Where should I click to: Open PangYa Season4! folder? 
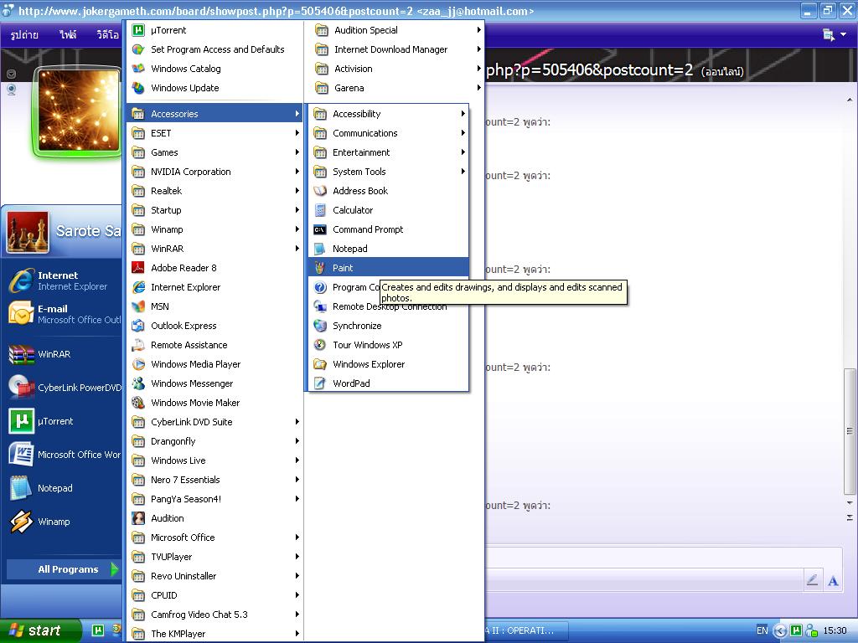pyautogui.click(x=214, y=499)
